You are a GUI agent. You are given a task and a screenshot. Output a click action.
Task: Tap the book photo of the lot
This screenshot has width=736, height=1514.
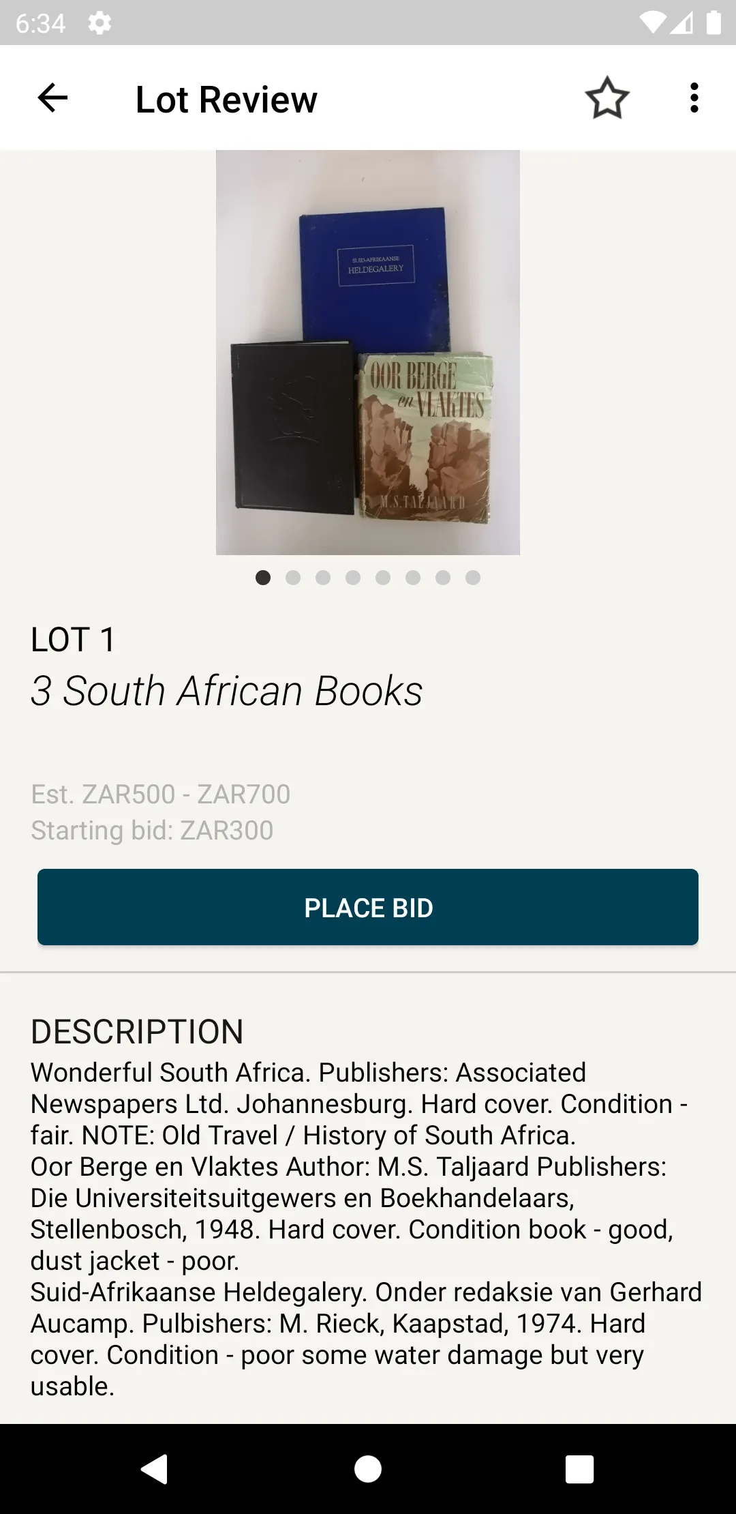pyautogui.click(x=368, y=352)
